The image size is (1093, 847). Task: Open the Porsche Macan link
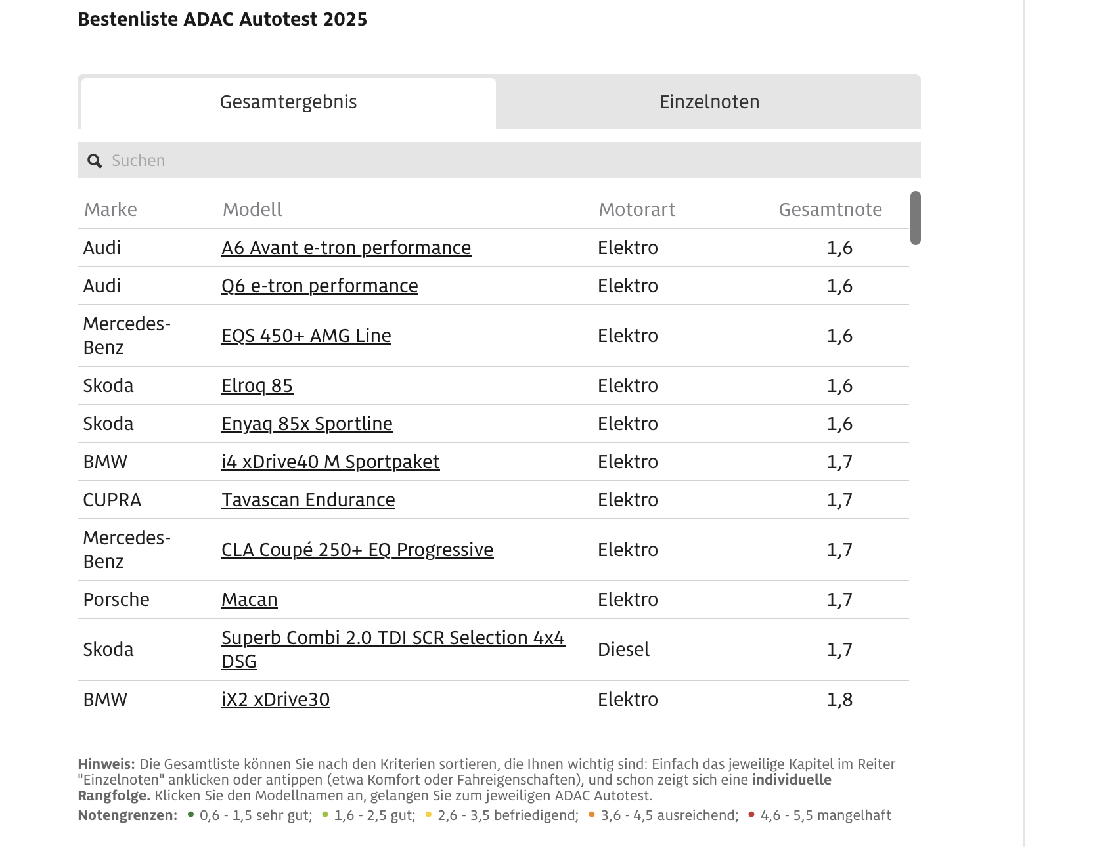250,600
